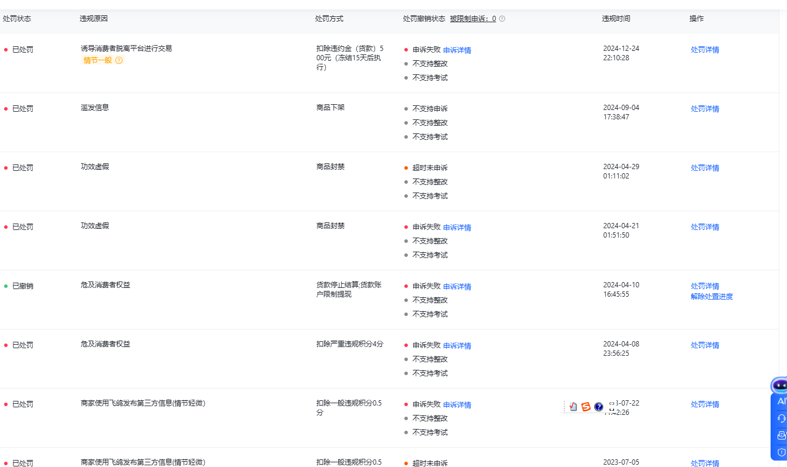Click the AI robot assistant avatar
The height and width of the screenshot is (467, 787).
point(779,385)
